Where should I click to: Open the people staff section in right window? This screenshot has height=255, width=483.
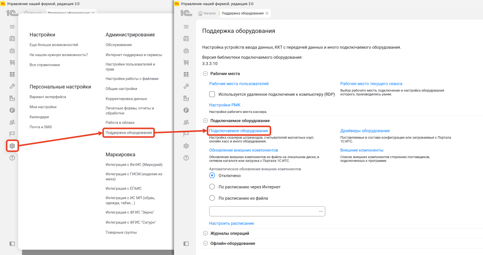coord(186,122)
